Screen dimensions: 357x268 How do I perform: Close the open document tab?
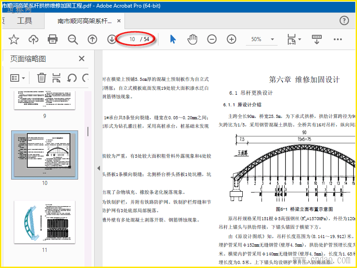pos(119,21)
